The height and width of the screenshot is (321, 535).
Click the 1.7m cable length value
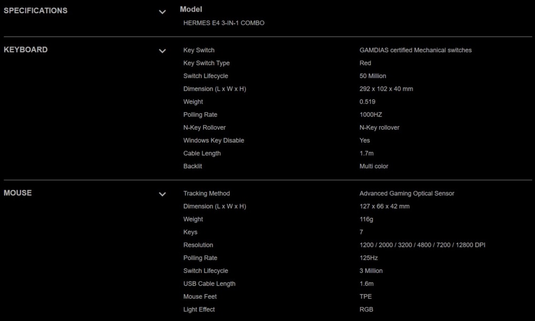[x=366, y=153]
